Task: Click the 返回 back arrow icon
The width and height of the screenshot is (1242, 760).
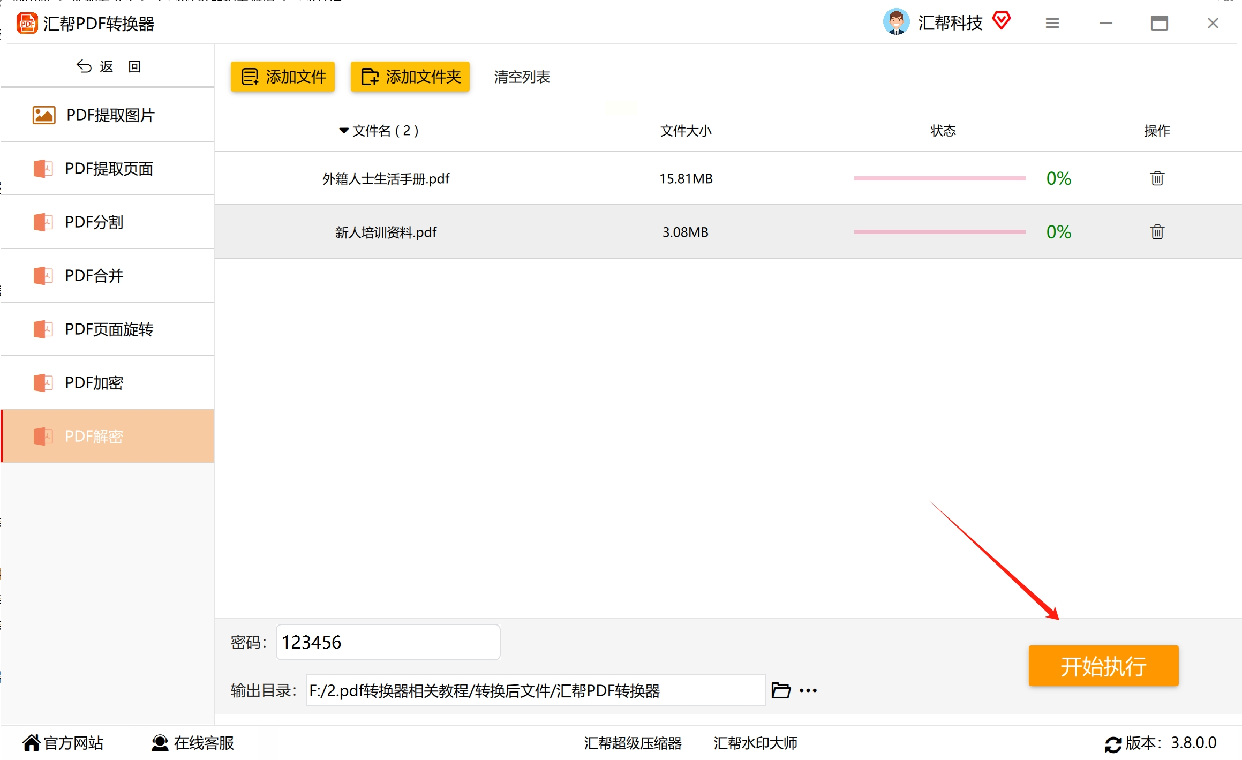Action: [x=84, y=66]
